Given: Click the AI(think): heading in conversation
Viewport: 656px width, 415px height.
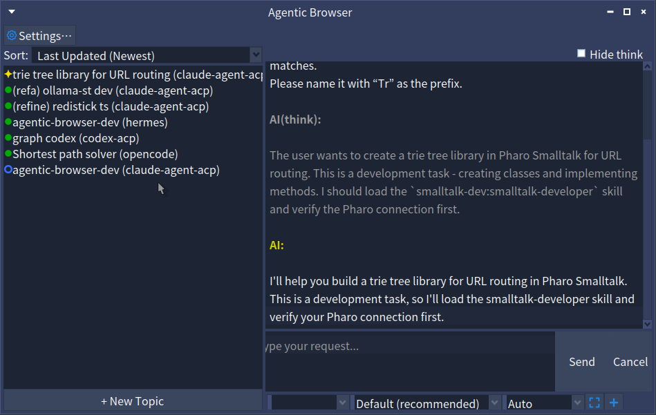Looking at the screenshot, I should [x=295, y=119].
